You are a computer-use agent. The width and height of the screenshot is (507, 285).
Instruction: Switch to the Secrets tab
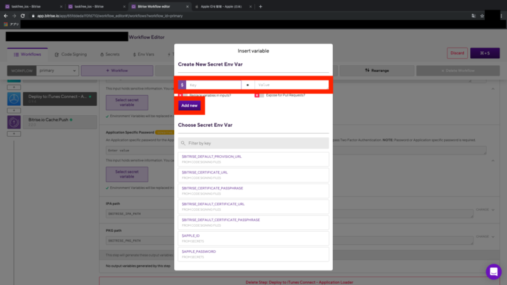point(110,54)
